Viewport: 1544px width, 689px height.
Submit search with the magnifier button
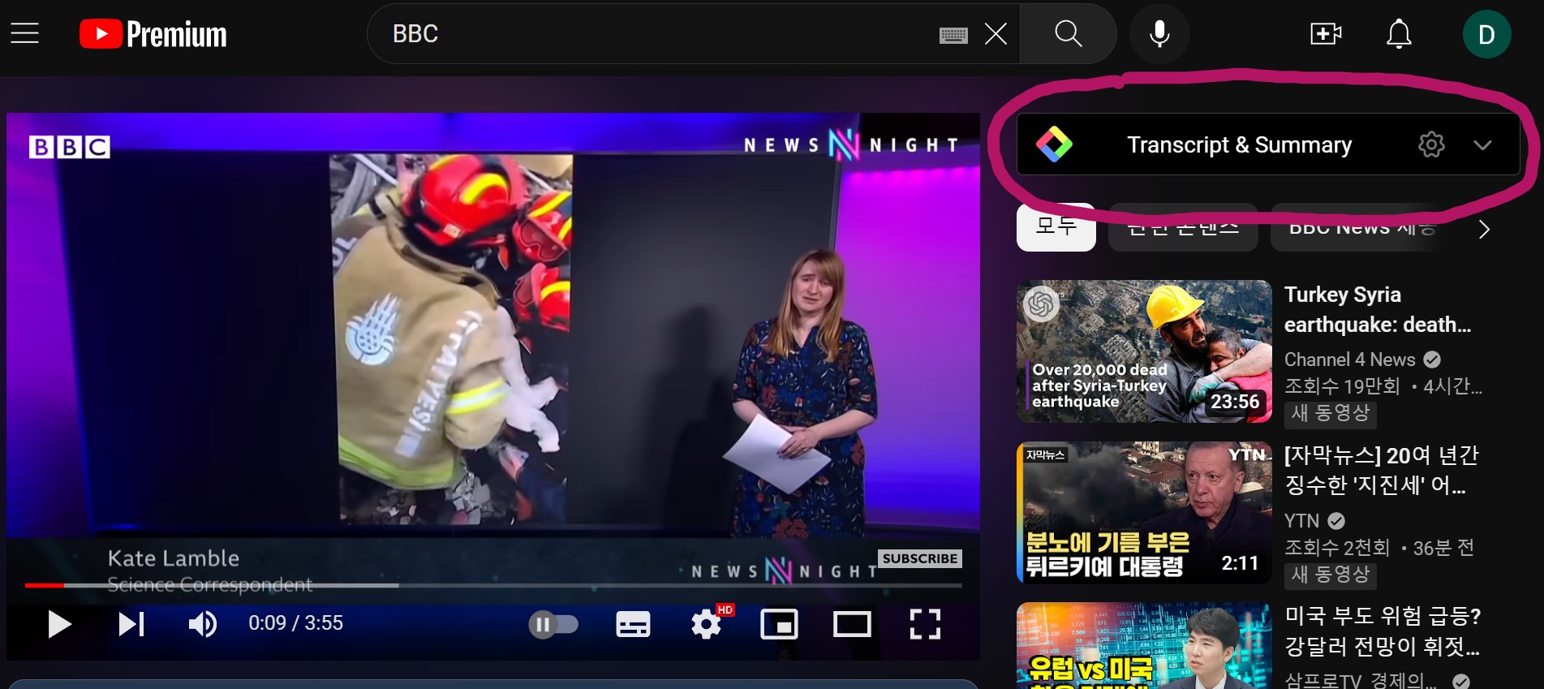1068,34
